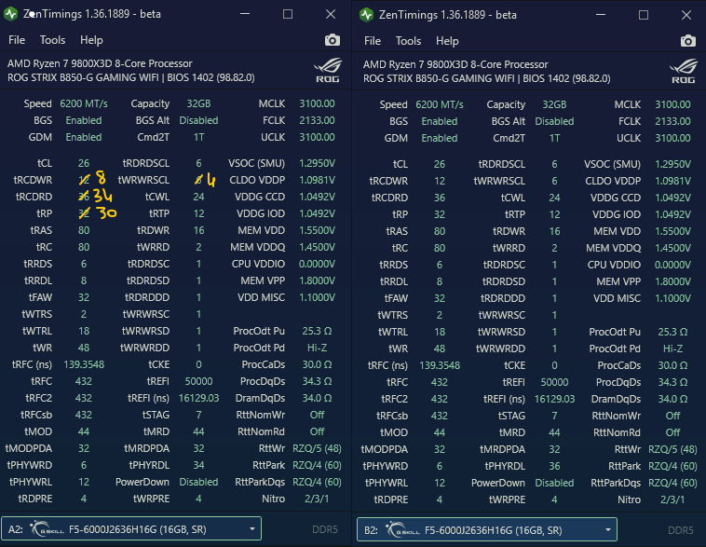Click tFAW value 32 in right window

pos(440,298)
